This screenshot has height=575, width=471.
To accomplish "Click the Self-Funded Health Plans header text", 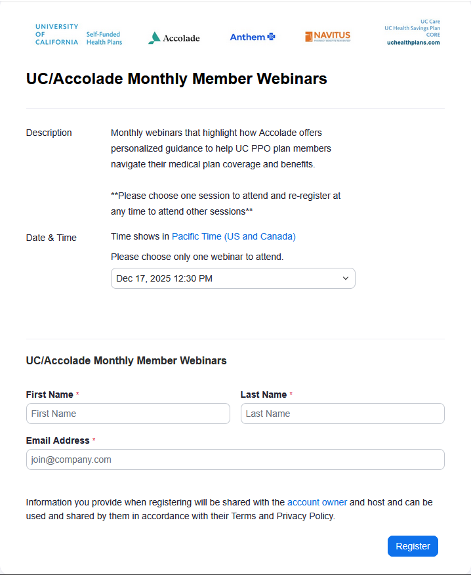I will pyautogui.click(x=104, y=38).
